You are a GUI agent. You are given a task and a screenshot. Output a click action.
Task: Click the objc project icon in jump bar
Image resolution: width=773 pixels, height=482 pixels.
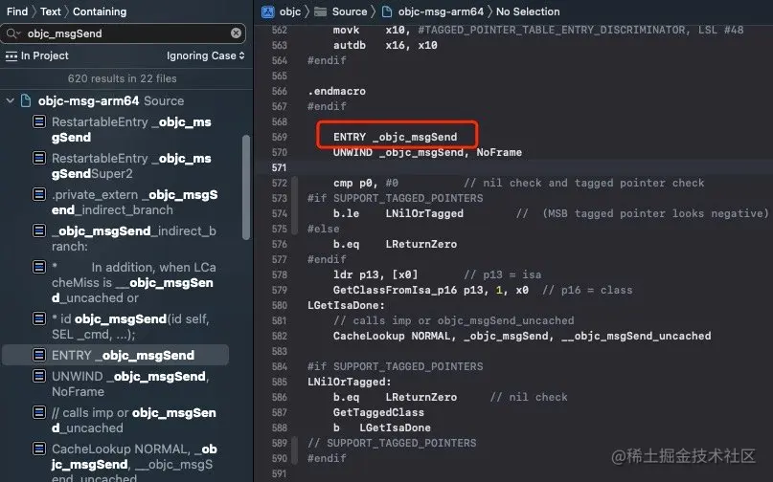click(267, 11)
